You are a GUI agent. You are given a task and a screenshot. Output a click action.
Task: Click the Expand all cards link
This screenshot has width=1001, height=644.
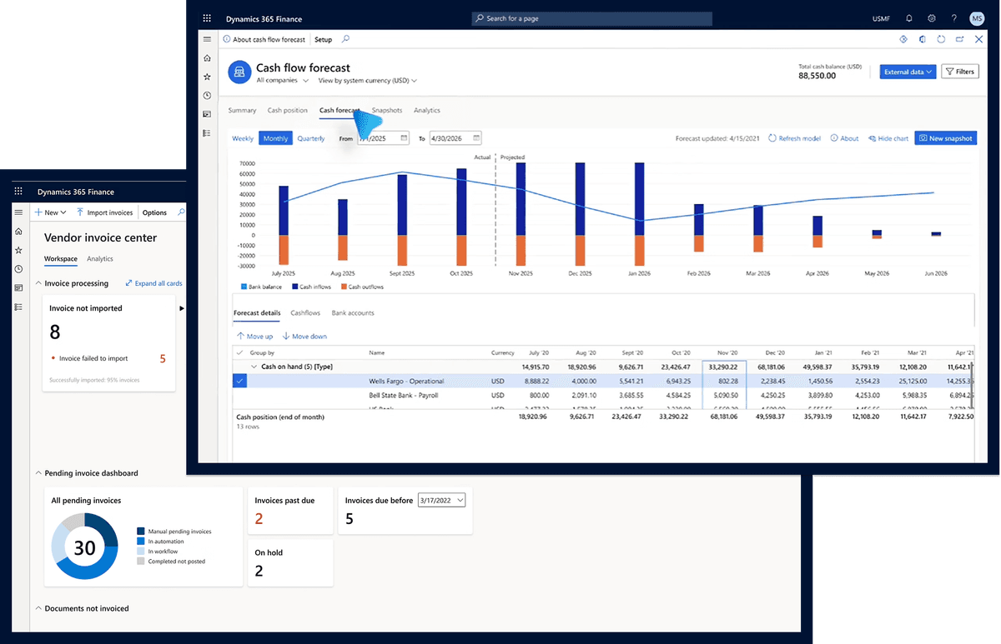(x=153, y=283)
